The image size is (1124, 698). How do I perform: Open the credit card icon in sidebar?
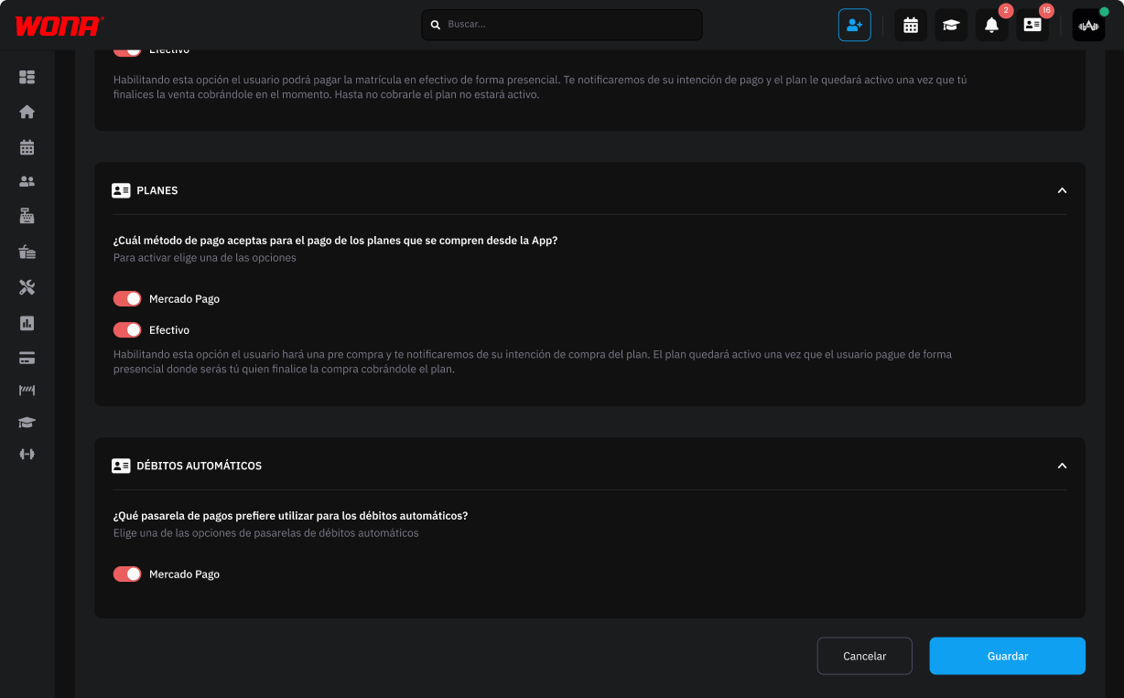(27, 358)
